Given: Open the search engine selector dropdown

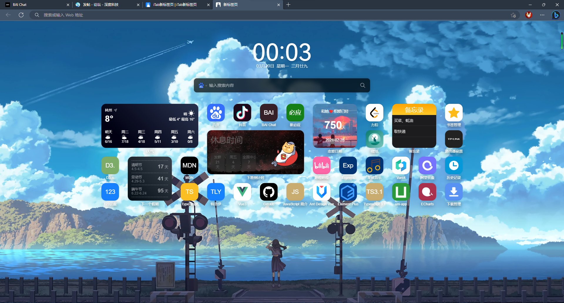Looking at the screenshot, I should pyautogui.click(x=202, y=85).
